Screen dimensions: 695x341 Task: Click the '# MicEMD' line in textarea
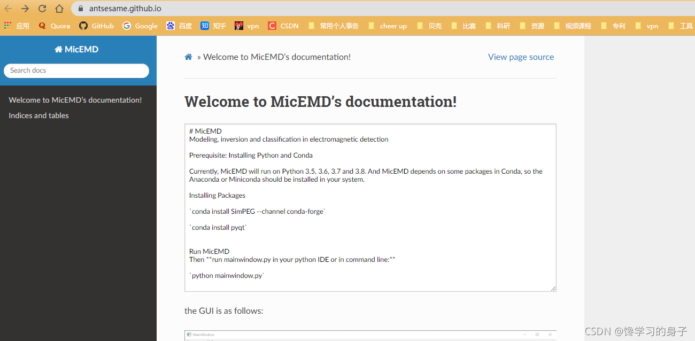click(x=205, y=131)
